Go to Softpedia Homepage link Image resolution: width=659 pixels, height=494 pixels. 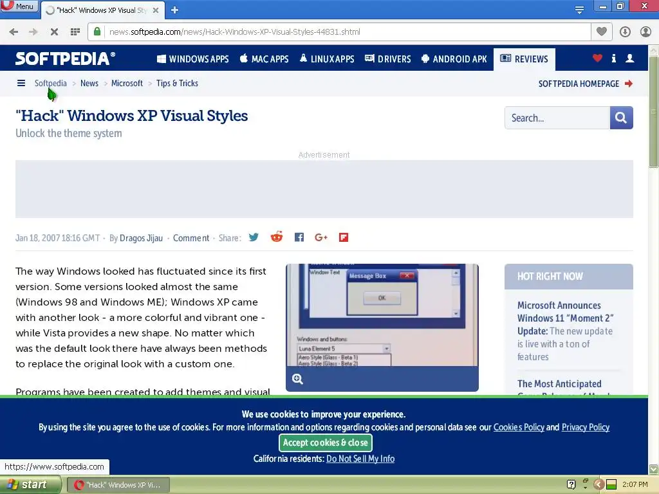(x=586, y=84)
